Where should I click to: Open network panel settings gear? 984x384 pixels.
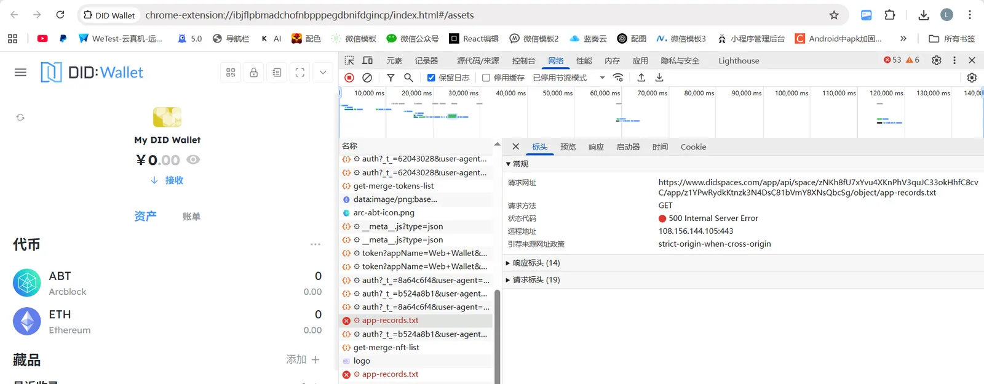(x=972, y=78)
